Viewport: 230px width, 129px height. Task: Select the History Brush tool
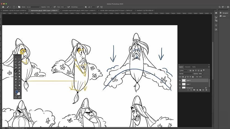(x=16, y=74)
